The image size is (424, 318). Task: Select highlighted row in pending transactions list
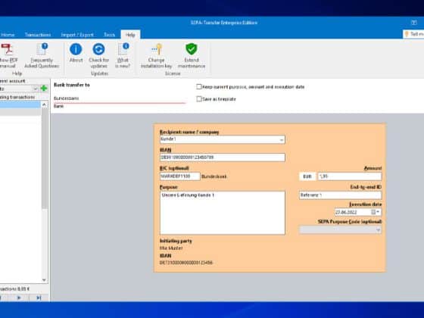click(x=20, y=104)
